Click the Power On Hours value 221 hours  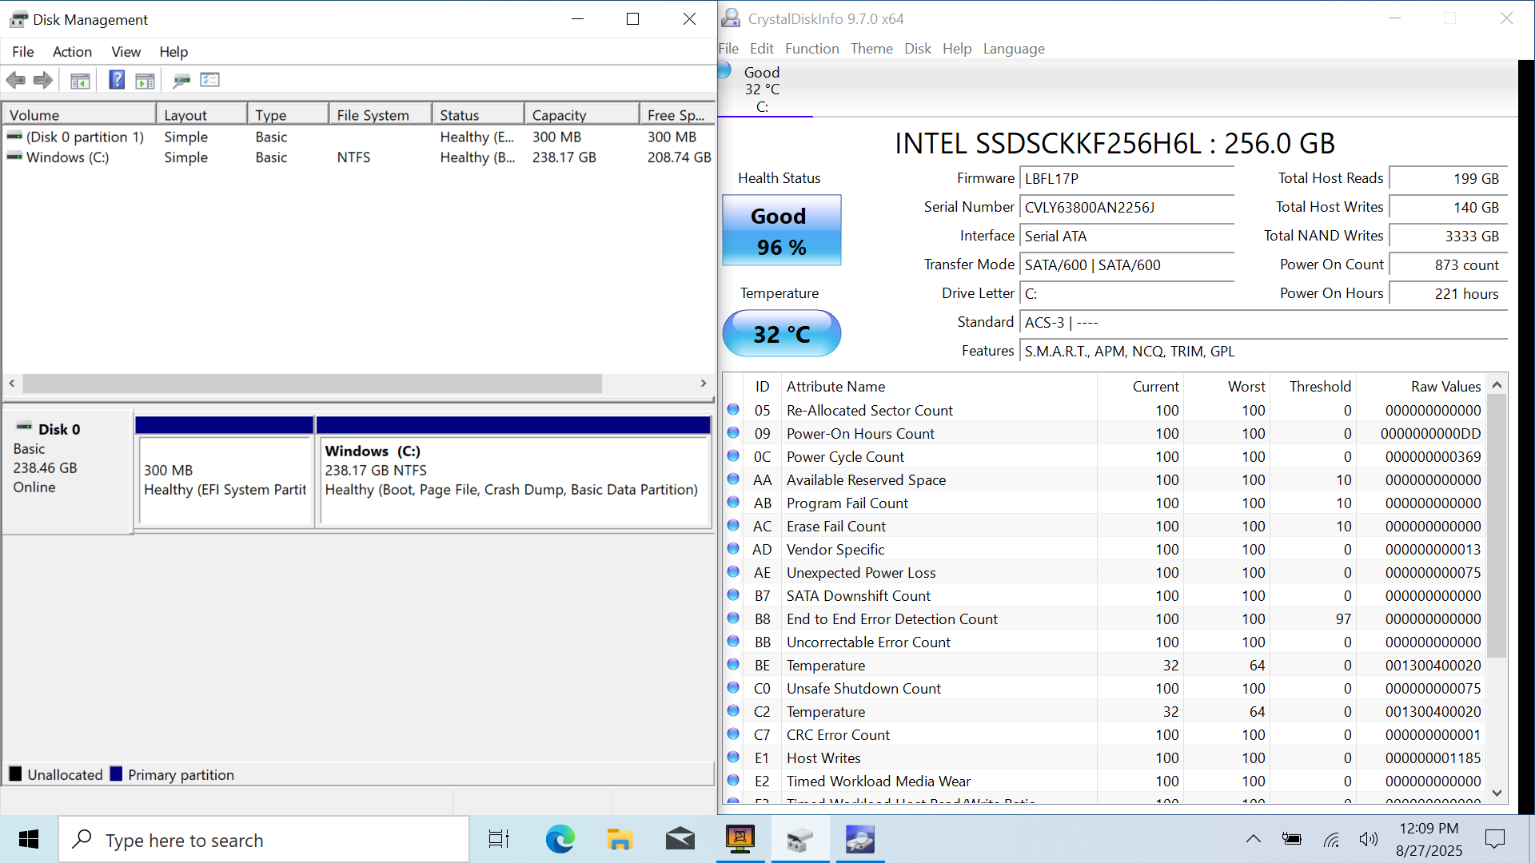coord(1448,293)
